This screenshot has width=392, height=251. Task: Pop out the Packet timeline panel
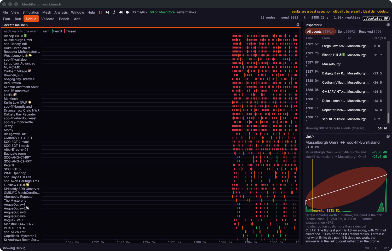click(x=297, y=25)
